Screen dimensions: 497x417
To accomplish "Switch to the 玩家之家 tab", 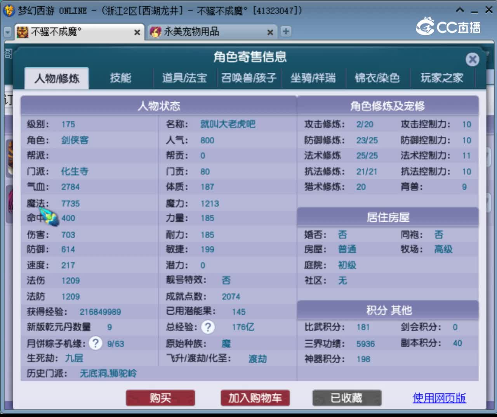I will pyautogui.click(x=442, y=78).
